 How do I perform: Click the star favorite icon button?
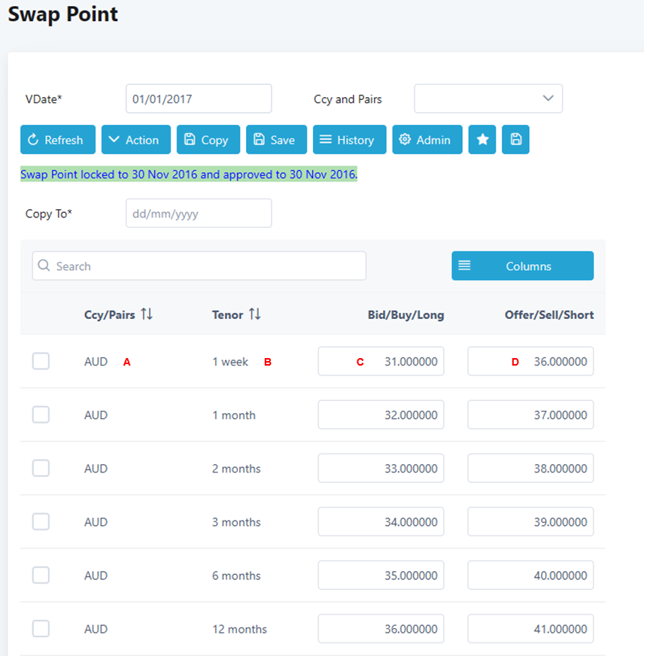coord(482,140)
